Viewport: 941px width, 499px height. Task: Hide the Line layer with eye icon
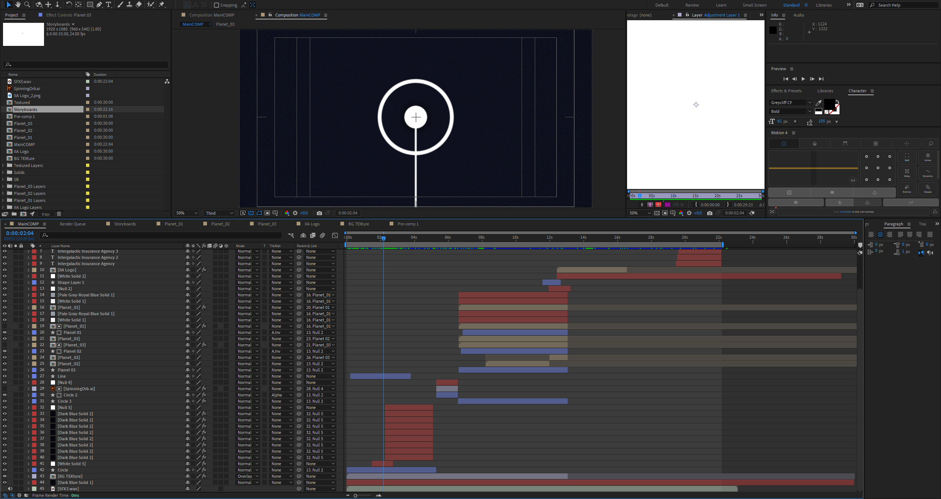coord(5,376)
